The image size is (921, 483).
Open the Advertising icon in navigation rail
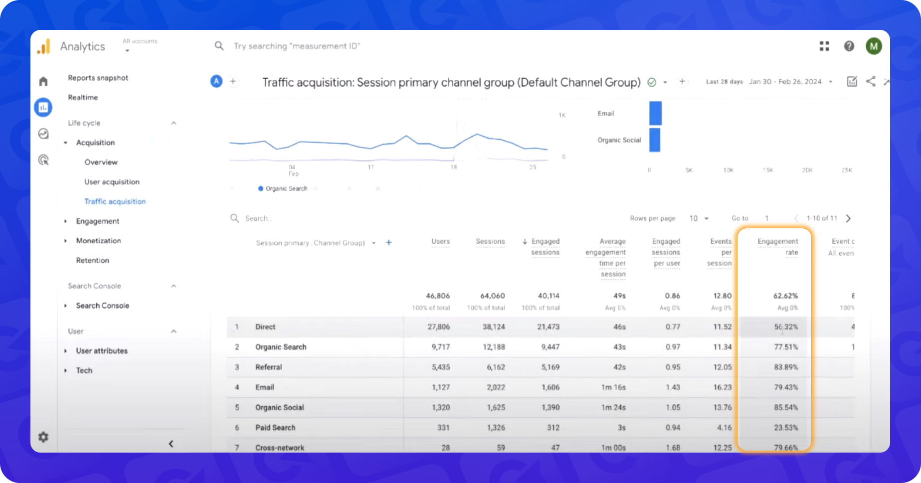(43, 160)
